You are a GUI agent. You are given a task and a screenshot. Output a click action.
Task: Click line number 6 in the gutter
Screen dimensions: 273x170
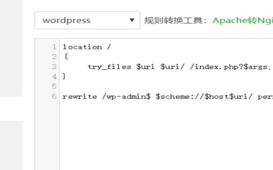[x=54, y=96]
